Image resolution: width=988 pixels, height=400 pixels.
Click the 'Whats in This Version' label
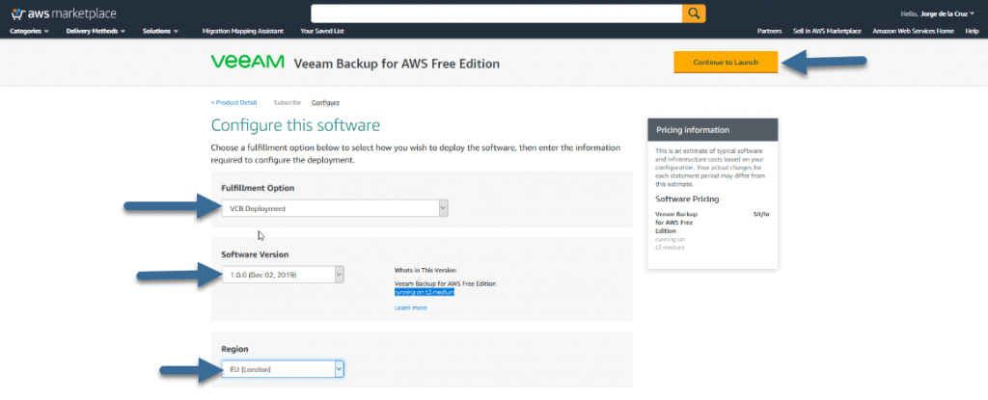click(425, 270)
